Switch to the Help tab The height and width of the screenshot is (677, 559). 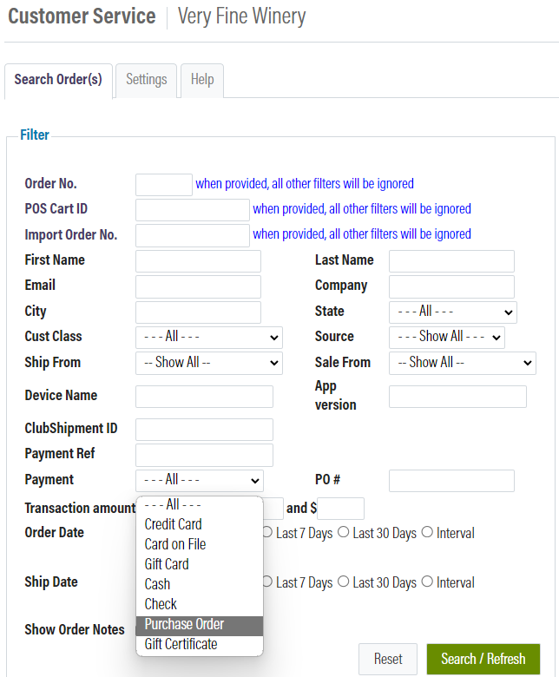click(202, 80)
